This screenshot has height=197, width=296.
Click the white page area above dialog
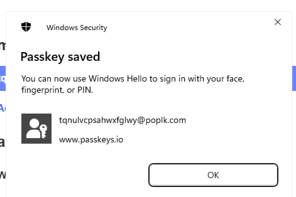pos(148,6)
